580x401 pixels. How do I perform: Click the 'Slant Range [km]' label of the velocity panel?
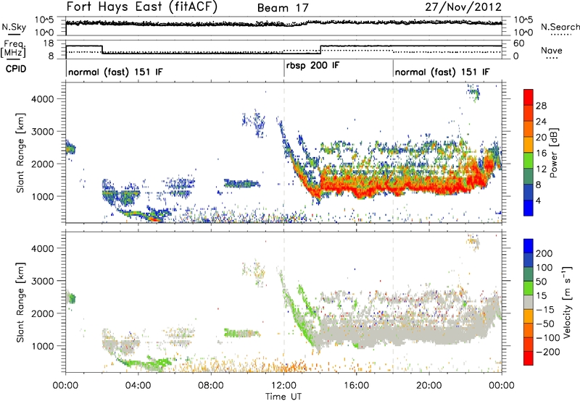pyautogui.click(x=20, y=302)
